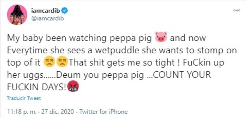Open the @iamcardib handle link
Viewport: 247px width, 119px height.
(x=48, y=19)
